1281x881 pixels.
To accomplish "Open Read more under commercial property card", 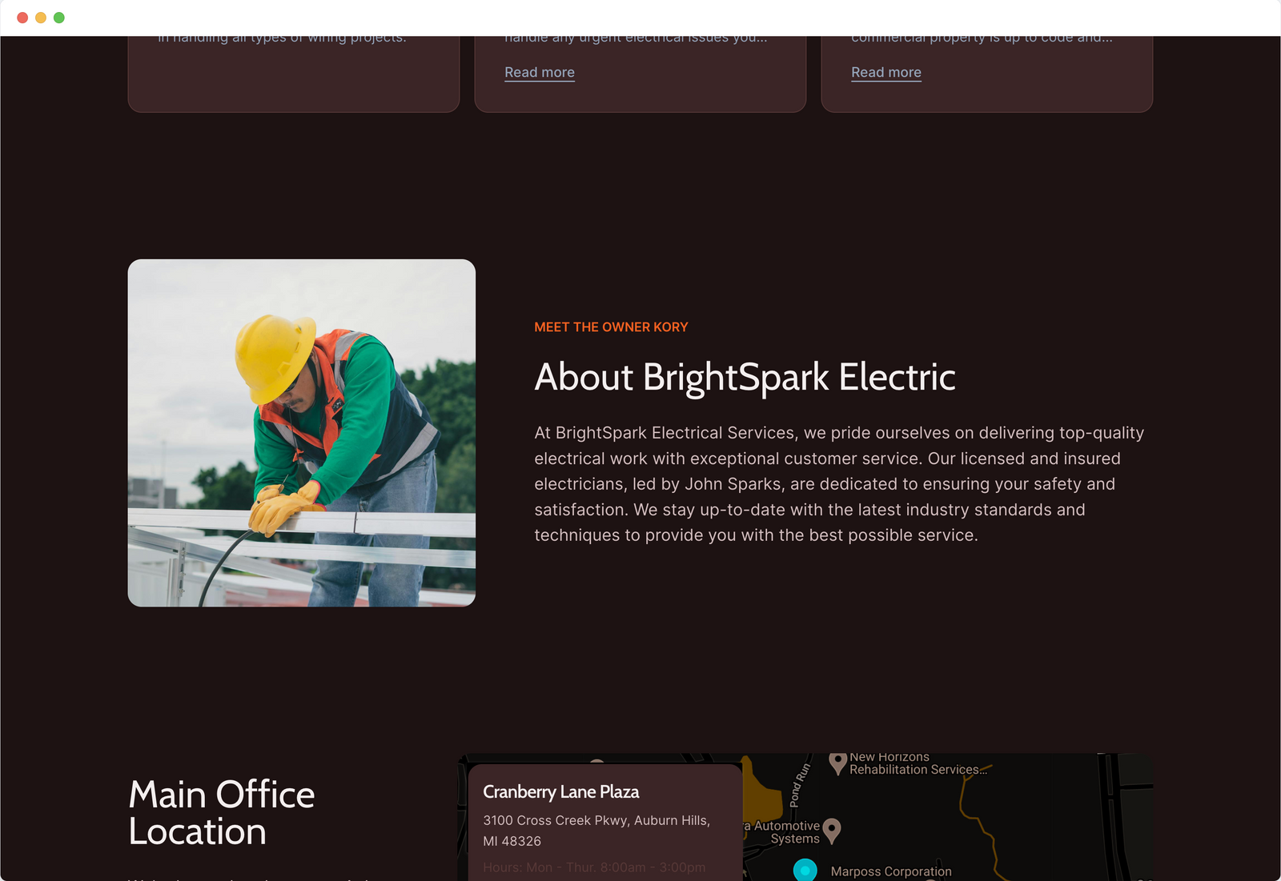I will point(885,72).
